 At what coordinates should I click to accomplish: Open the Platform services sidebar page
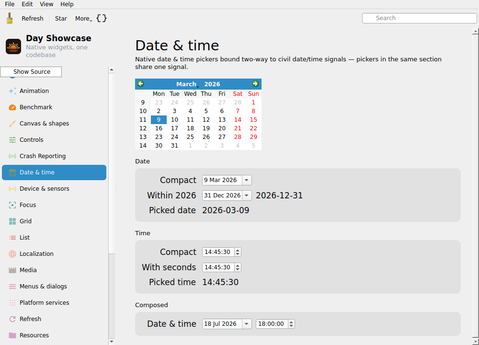pos(54,303)
